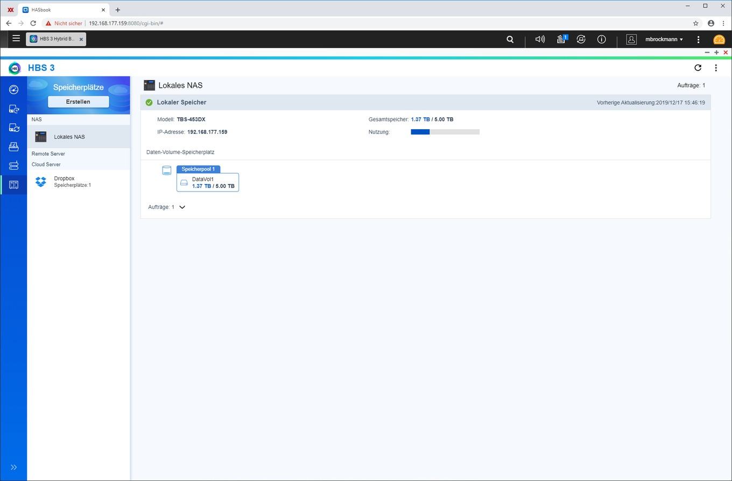Image resolution: width=732 pixels, height=481 pixels.
Task: Open Jobs clipboard icon in HBS sidebar
Action: 13,146
